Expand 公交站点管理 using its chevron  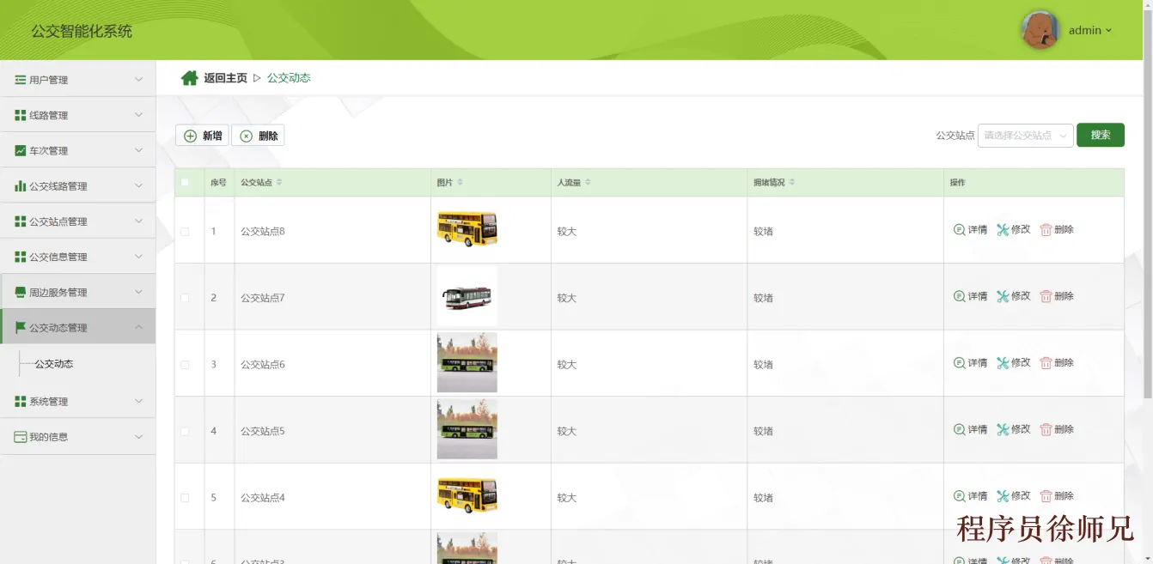coord(138,221)
